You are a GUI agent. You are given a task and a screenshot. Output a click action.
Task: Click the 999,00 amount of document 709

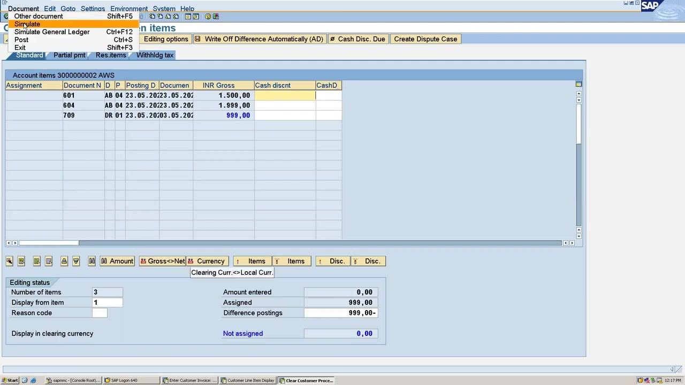coord(238,115)
